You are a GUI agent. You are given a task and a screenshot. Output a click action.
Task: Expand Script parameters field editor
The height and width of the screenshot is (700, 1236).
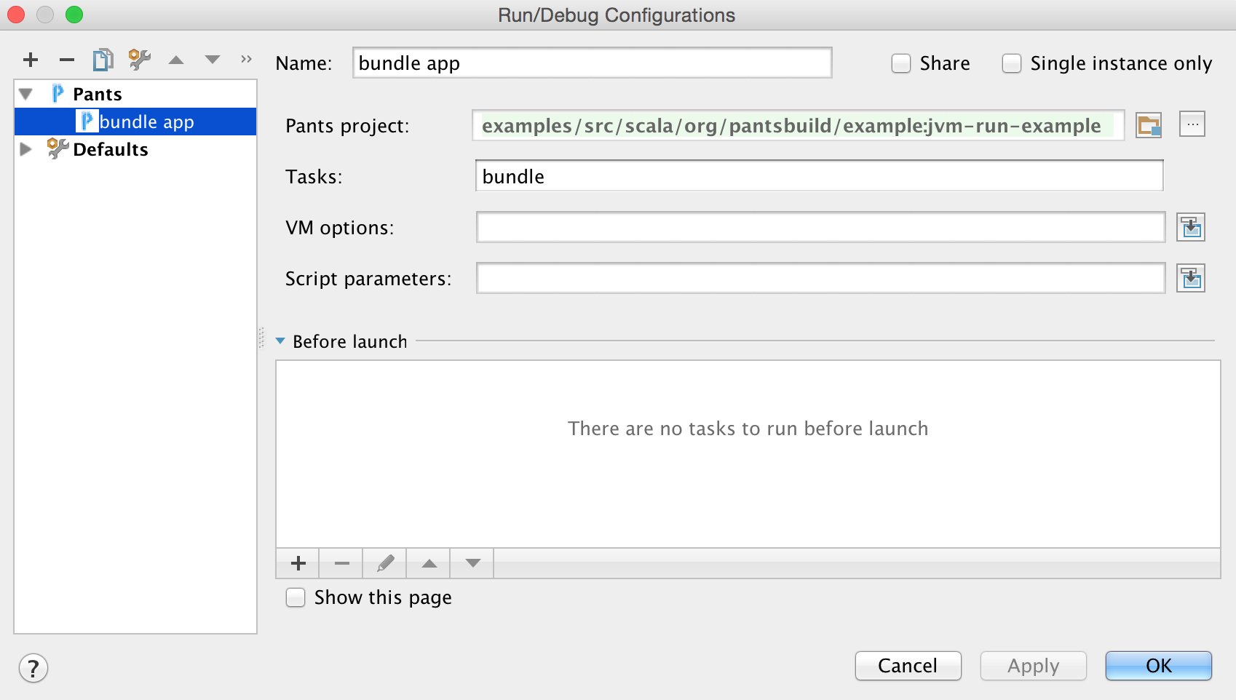click(x=1191, y=278)
